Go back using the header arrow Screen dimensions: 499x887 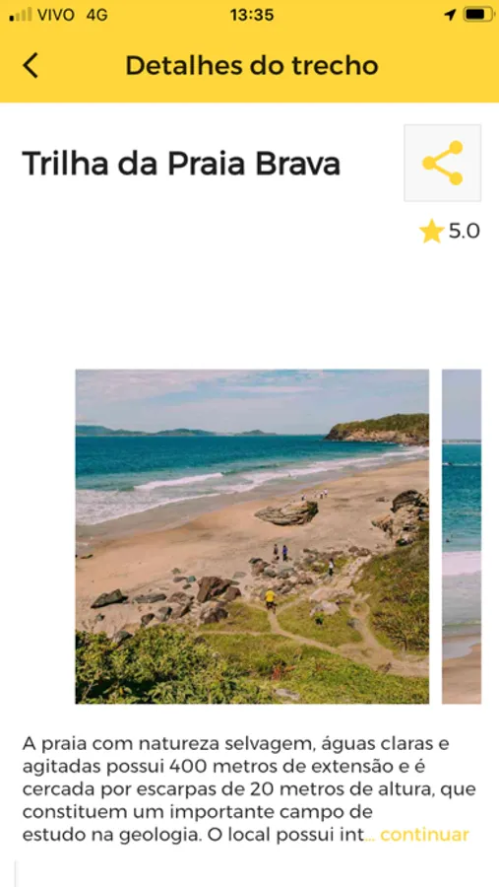(31, 66)
